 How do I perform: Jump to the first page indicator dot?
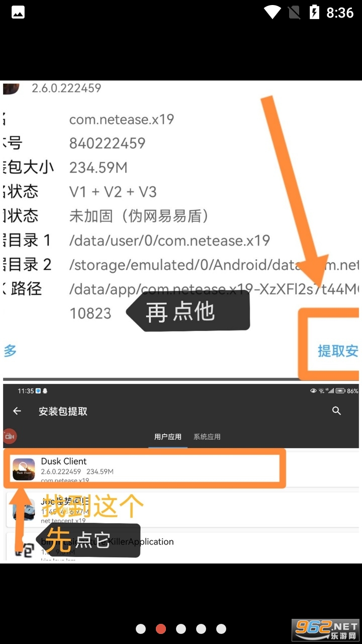pyautogui.click(x=141, y=629)
